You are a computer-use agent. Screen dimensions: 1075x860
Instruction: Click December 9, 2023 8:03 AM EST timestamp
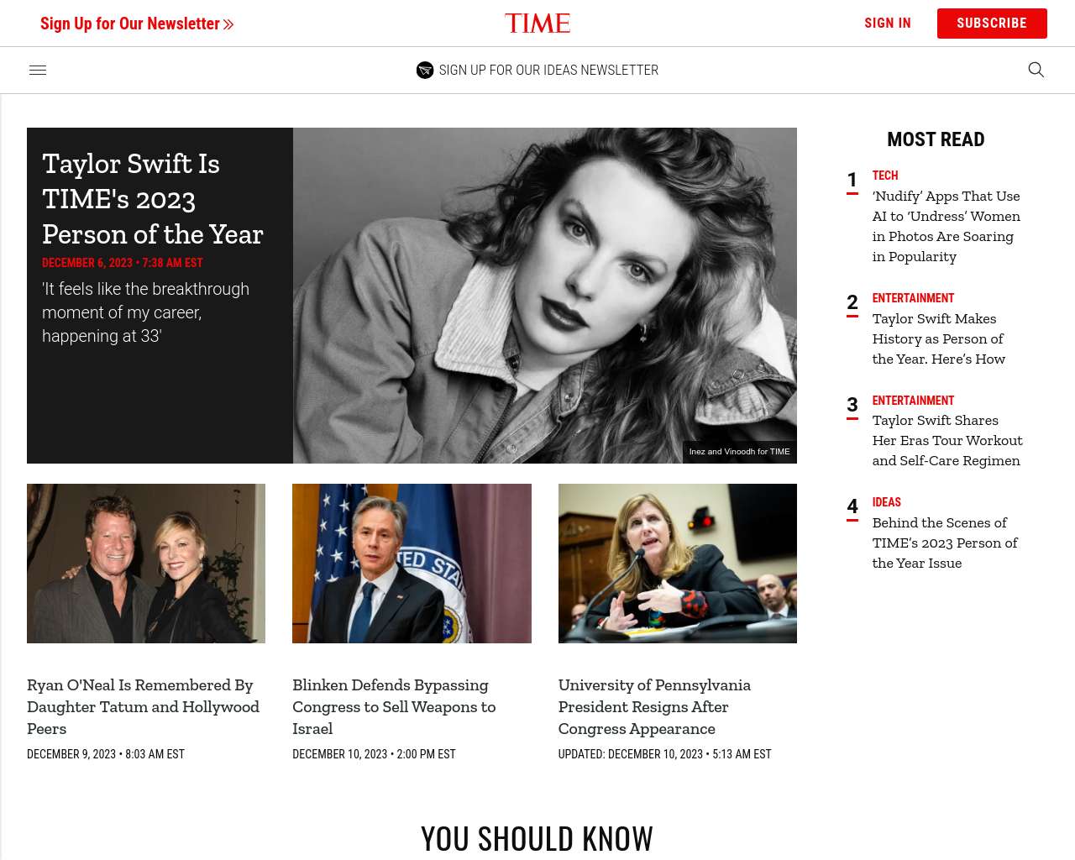pyautogui.click(x=106, y=754)
